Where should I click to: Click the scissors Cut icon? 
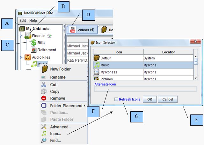click(44, 85)
